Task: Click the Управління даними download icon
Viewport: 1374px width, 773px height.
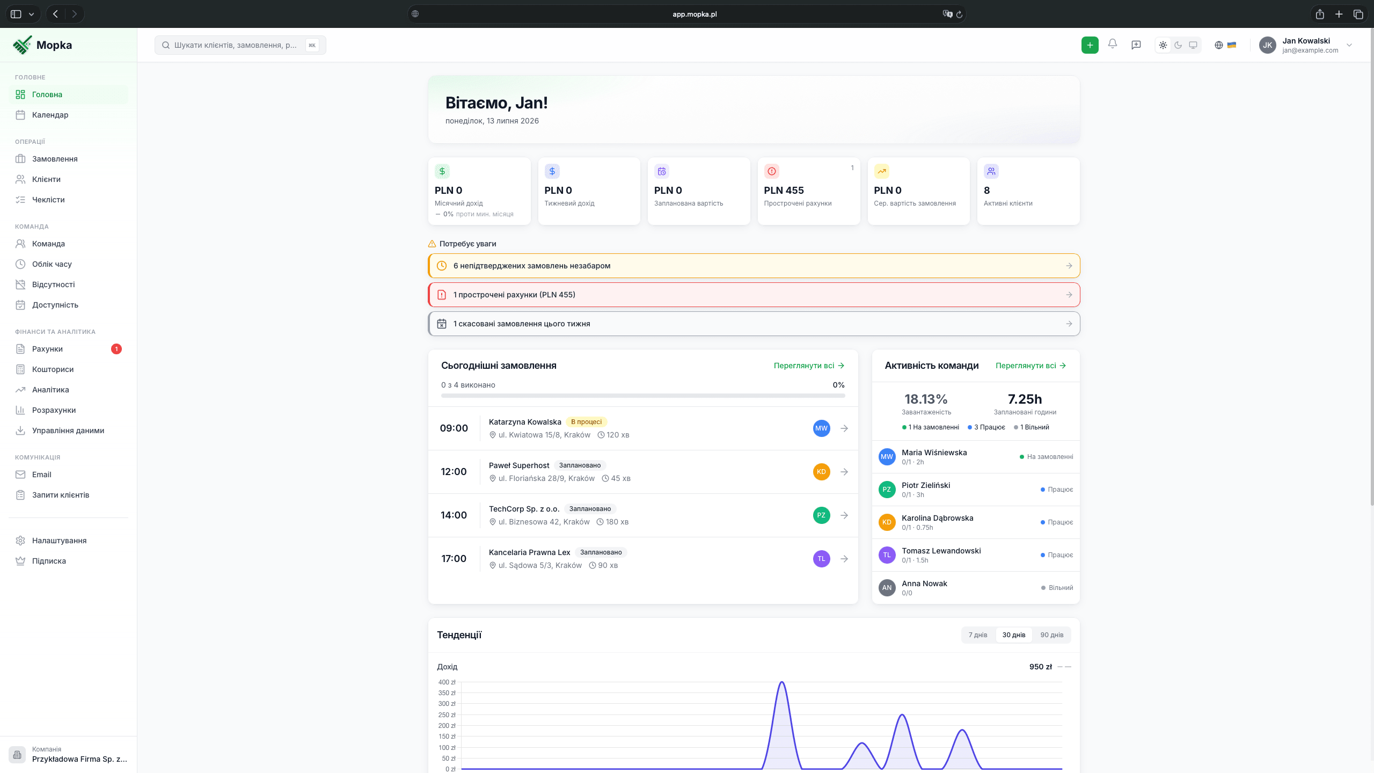Action: (x=20, y=431)
